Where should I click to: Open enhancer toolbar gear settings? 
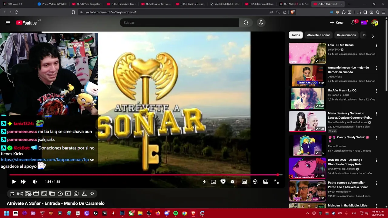point(92,194)
